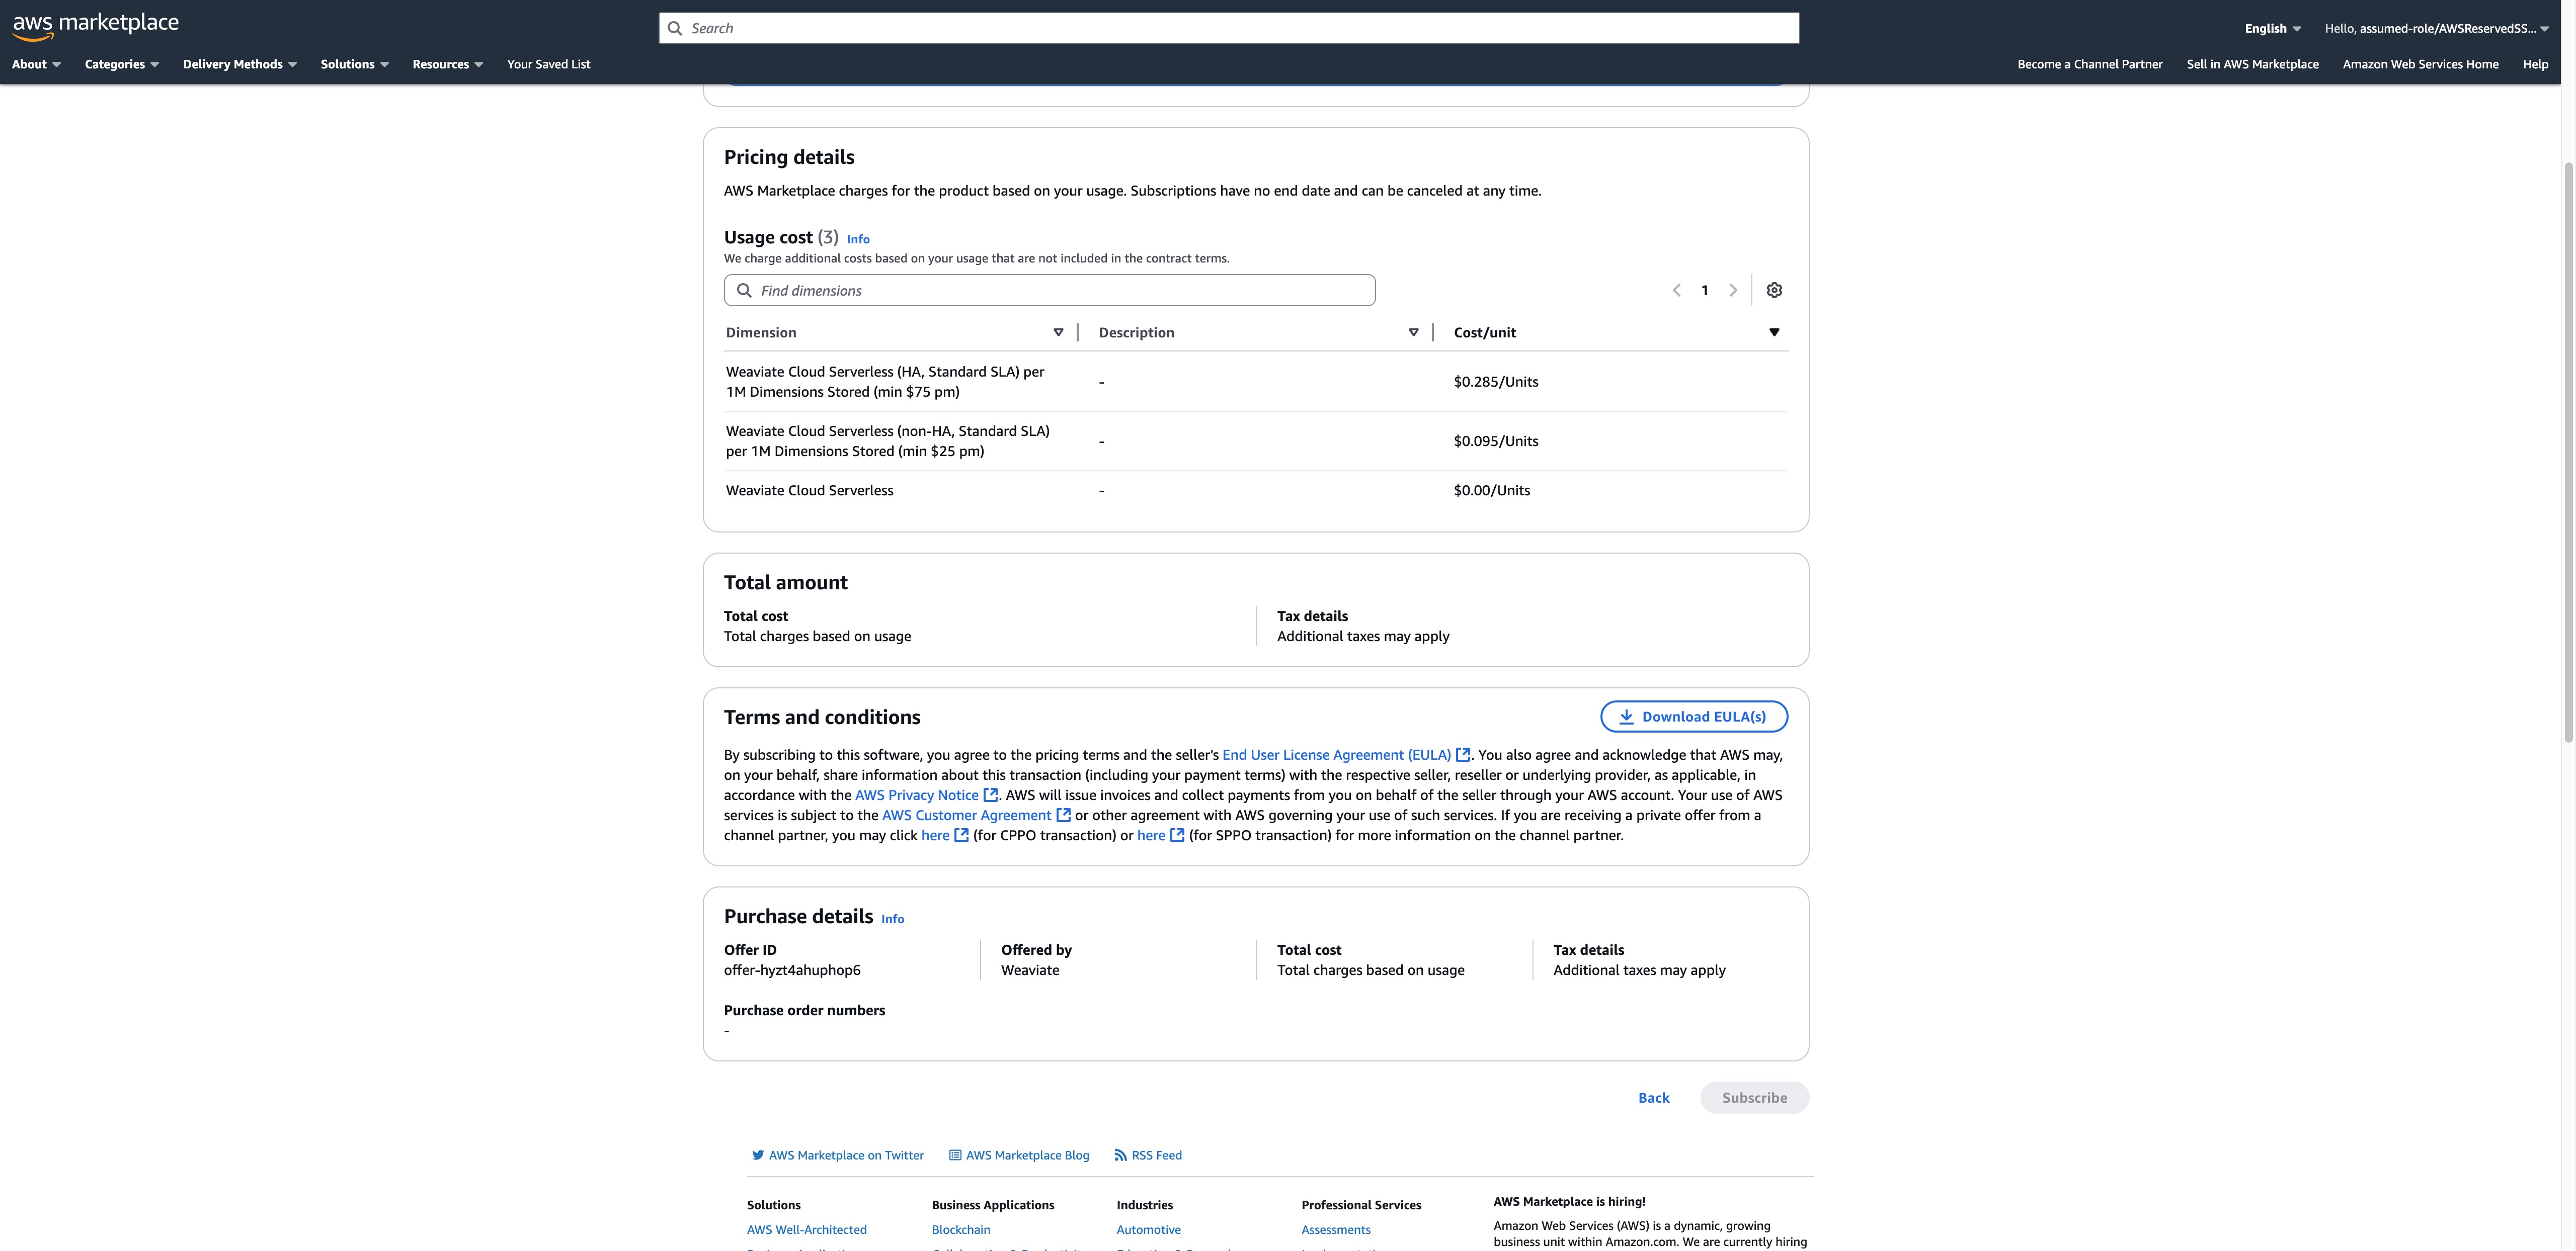Select the $0.00/Units cost cell
The height and width of the screenshot is (1251, 2576).
point(1491,491)
